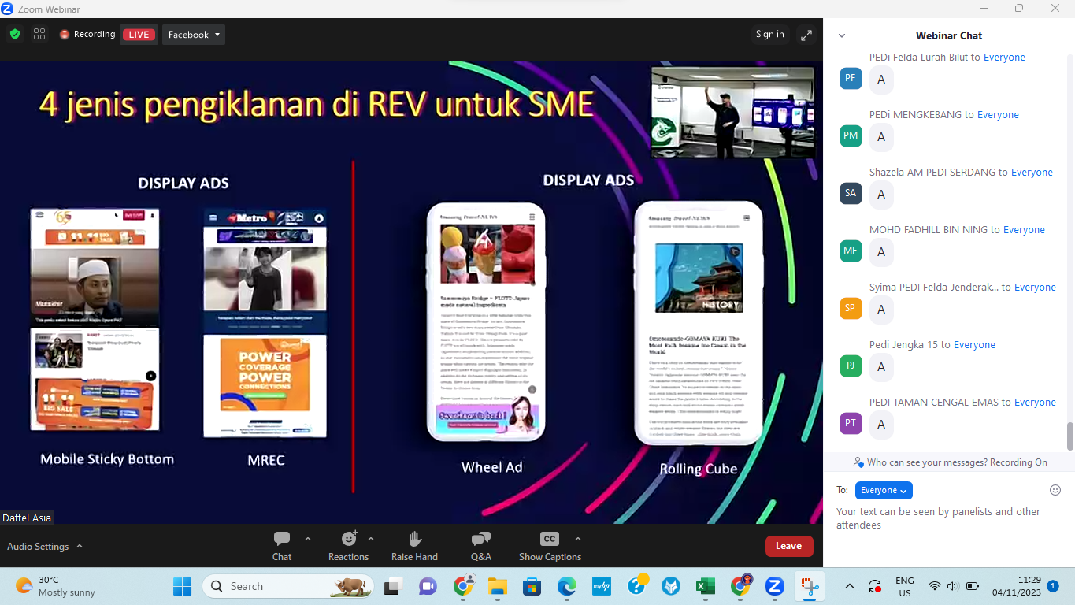Toggle Show Captions CC button
1075x605 pixels.
[x=549, y=540]
